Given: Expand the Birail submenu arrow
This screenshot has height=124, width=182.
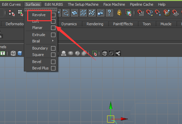Looking at the screenshot, I should 53,41.
